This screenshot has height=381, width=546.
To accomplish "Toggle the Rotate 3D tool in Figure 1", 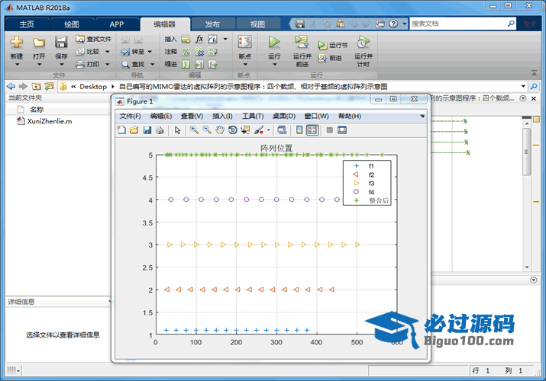I will 232,130.
